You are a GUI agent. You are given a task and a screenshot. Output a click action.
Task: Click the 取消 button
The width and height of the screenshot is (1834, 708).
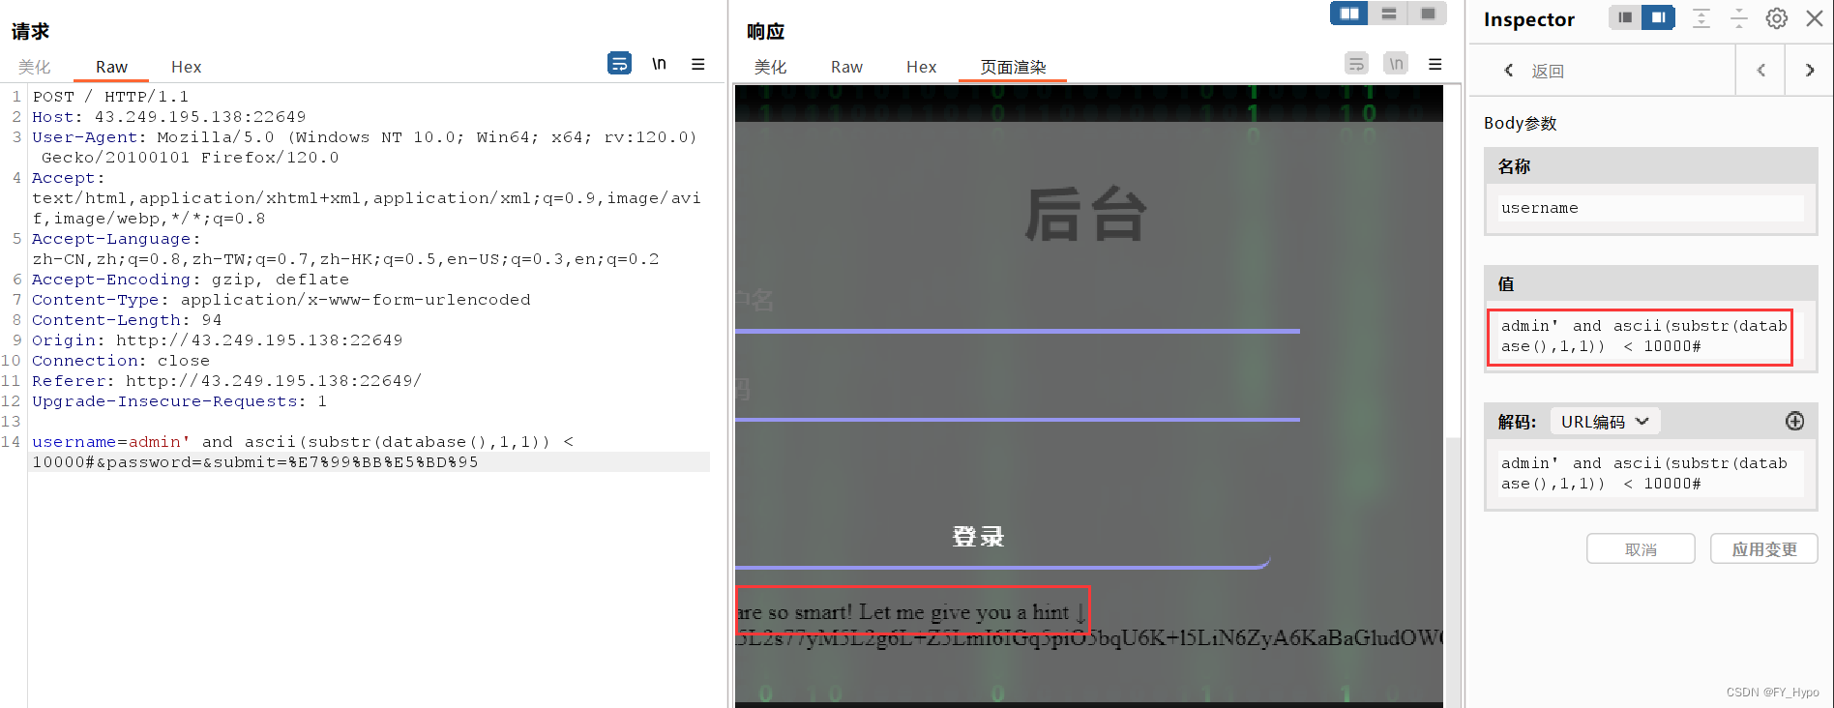pos(1641,548)
